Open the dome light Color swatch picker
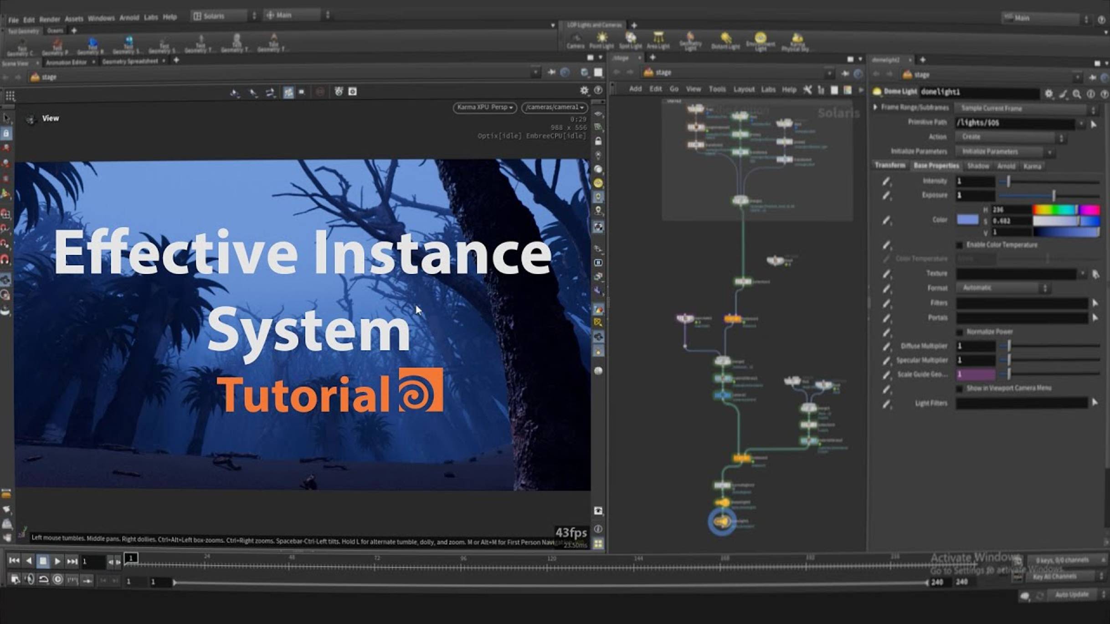 point(967,220)
